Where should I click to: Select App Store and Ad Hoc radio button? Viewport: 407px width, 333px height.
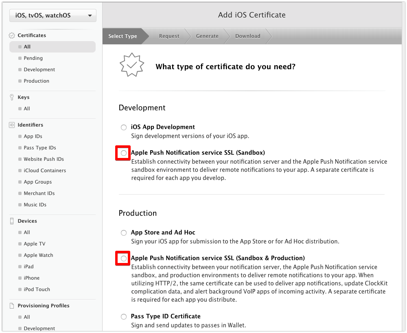pos(124,232)
